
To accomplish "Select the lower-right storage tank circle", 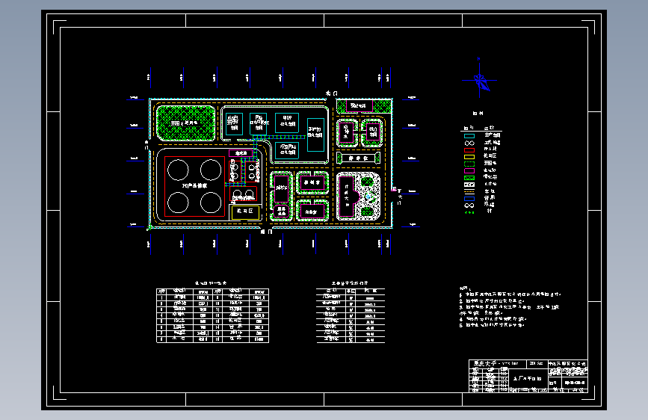I will point(211,203).
